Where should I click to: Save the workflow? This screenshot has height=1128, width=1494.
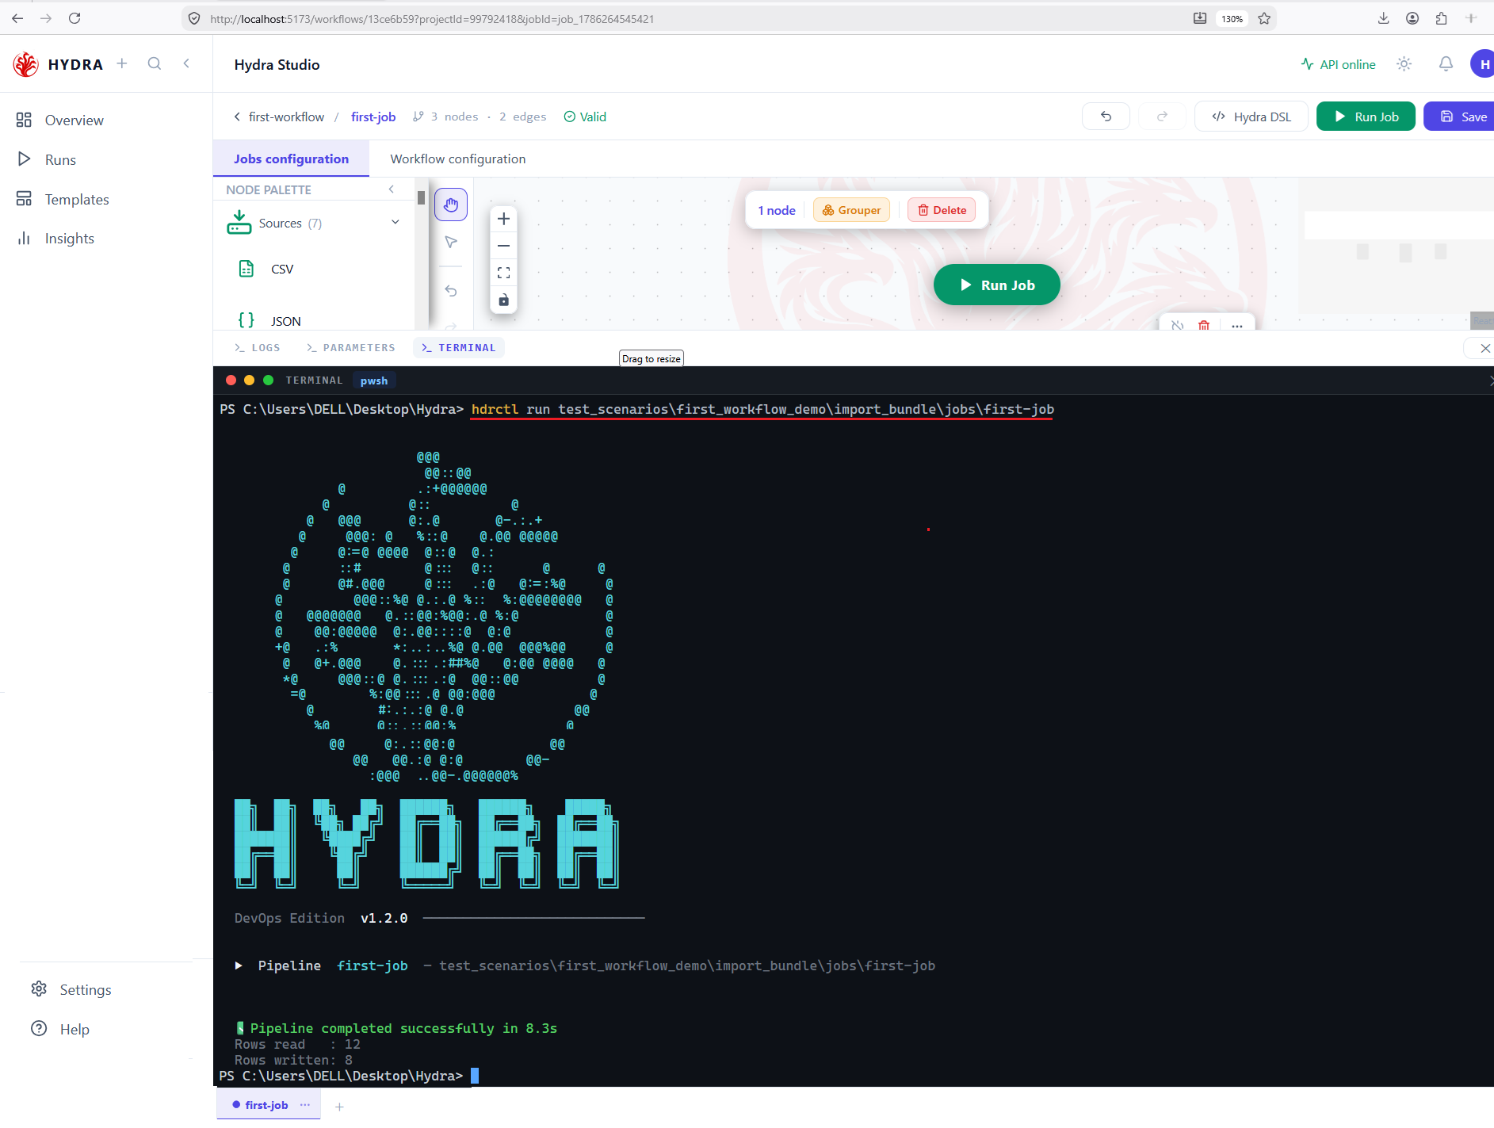tap(1459, 117)
